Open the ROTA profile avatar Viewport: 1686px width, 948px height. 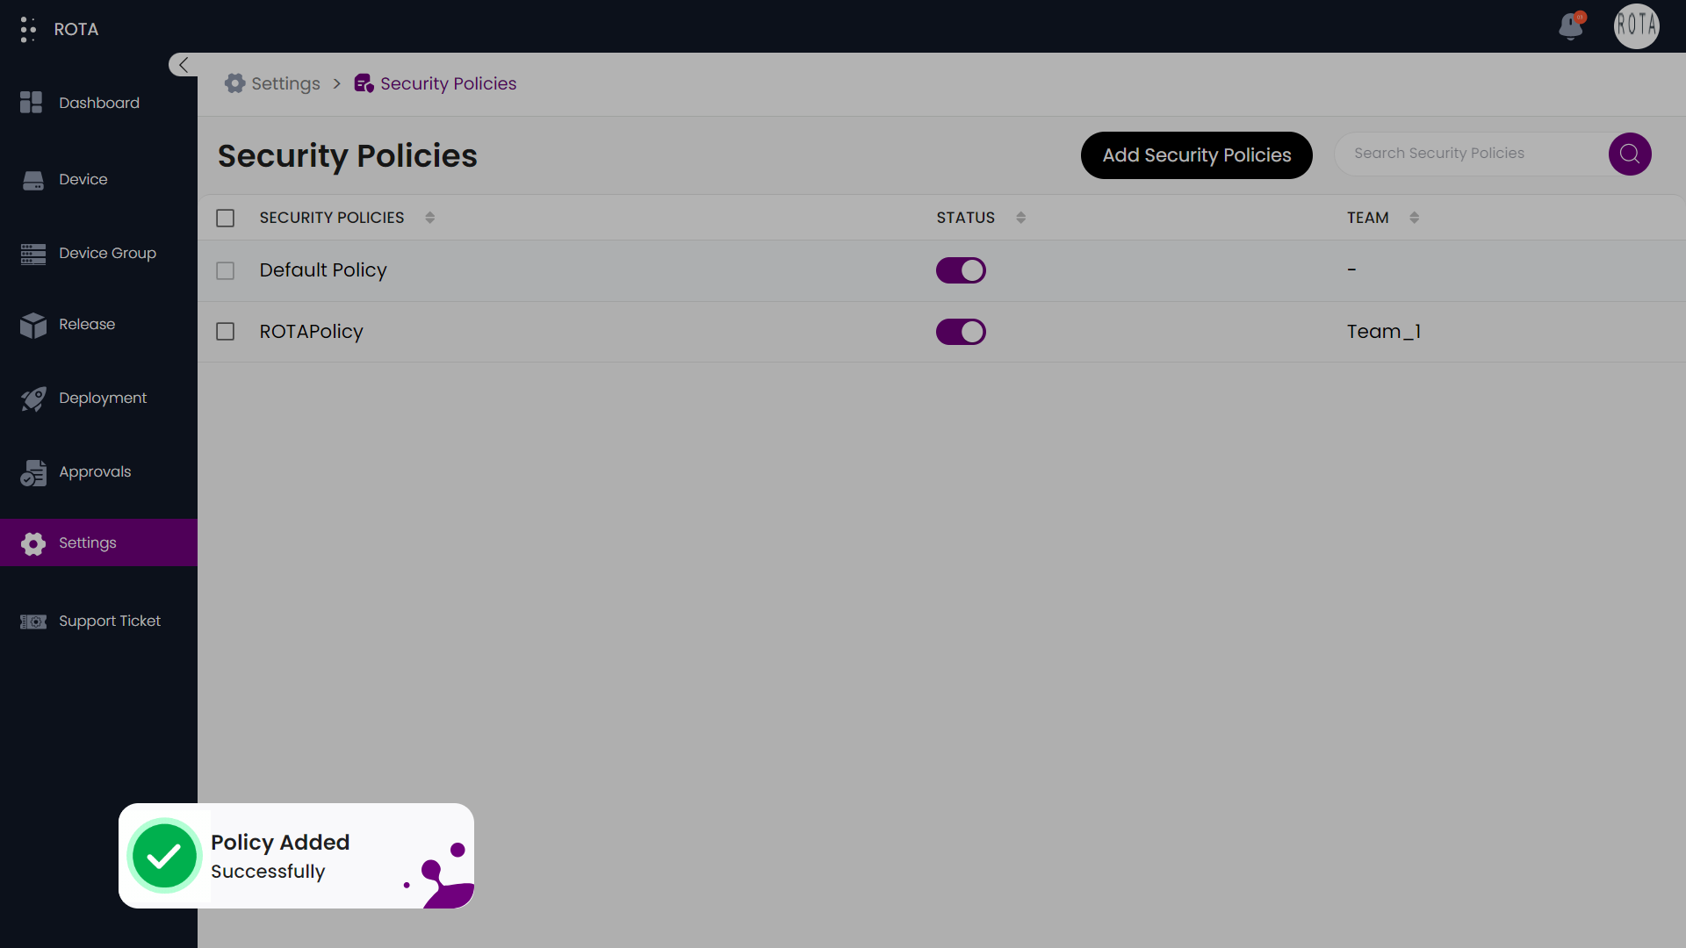[1636, 26]
